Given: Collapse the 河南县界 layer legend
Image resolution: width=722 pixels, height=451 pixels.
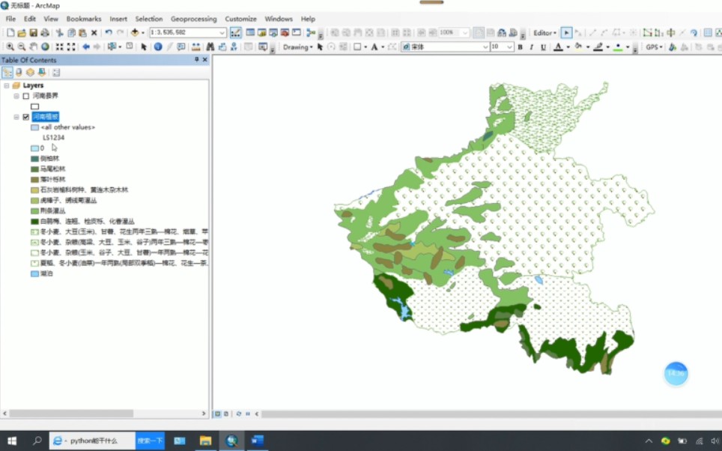Looking at the screenshot, I should (x=16, y=97).
